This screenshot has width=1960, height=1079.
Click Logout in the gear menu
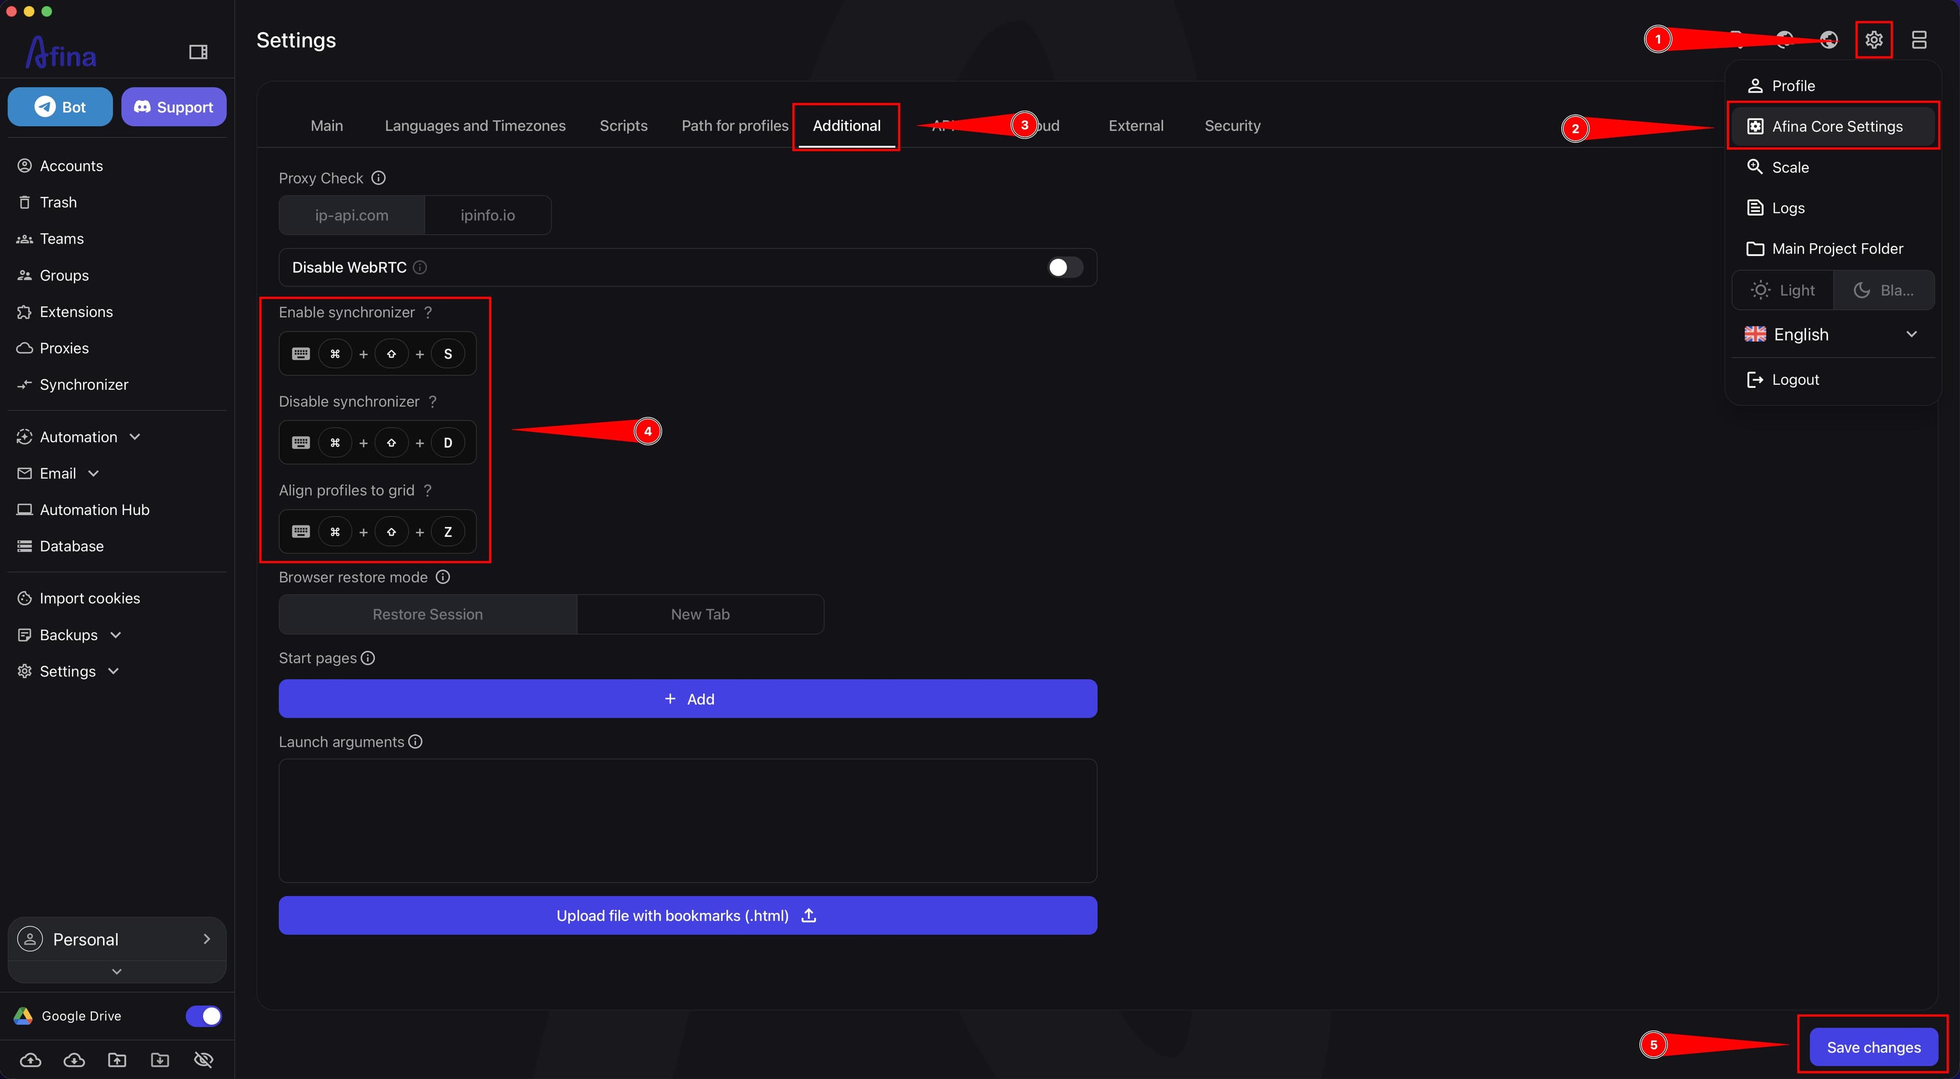1832,380
